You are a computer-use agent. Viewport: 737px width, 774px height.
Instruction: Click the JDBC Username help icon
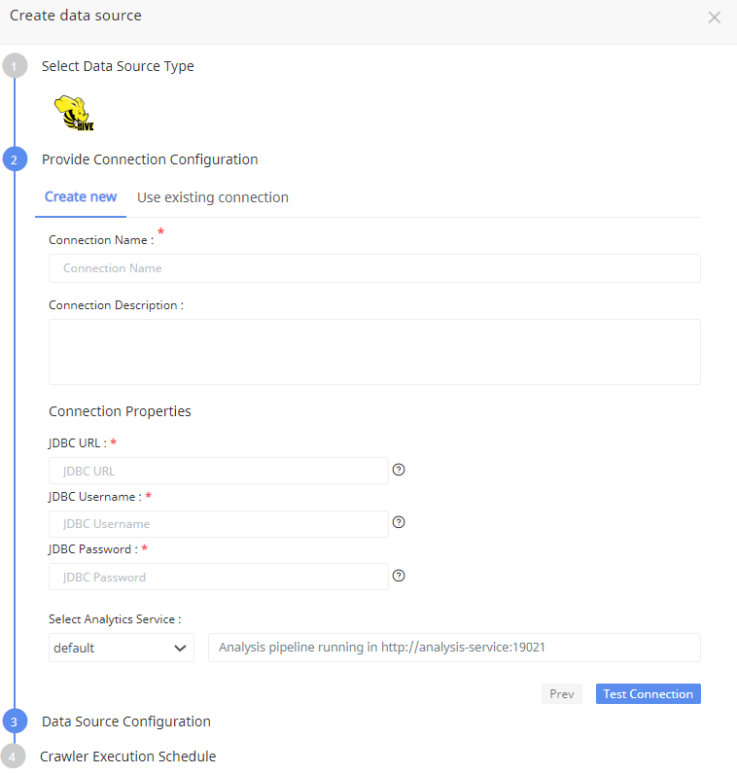(398, 523)
